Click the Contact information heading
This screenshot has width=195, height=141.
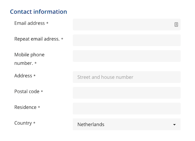click(x=38, y=12)
